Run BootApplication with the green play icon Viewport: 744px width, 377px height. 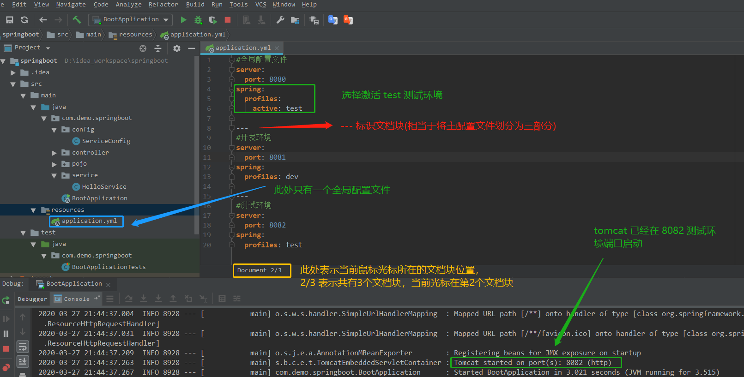click(x=183, y=20)
